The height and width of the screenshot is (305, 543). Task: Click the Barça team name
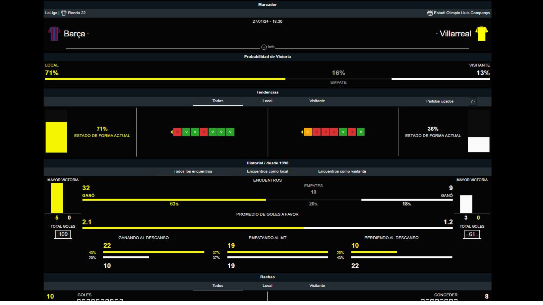coord(74,34)
